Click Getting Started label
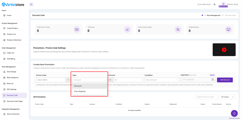Viewport: 242px width, 122px height. point(234,118)
